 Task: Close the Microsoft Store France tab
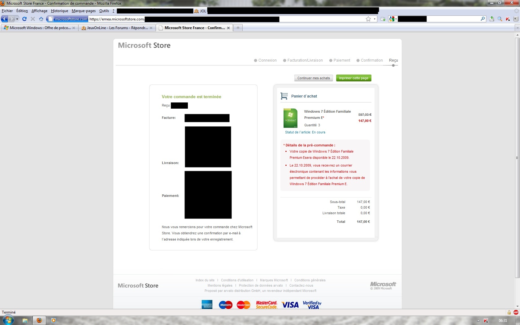pyautogui.click(x=228, y=28)
